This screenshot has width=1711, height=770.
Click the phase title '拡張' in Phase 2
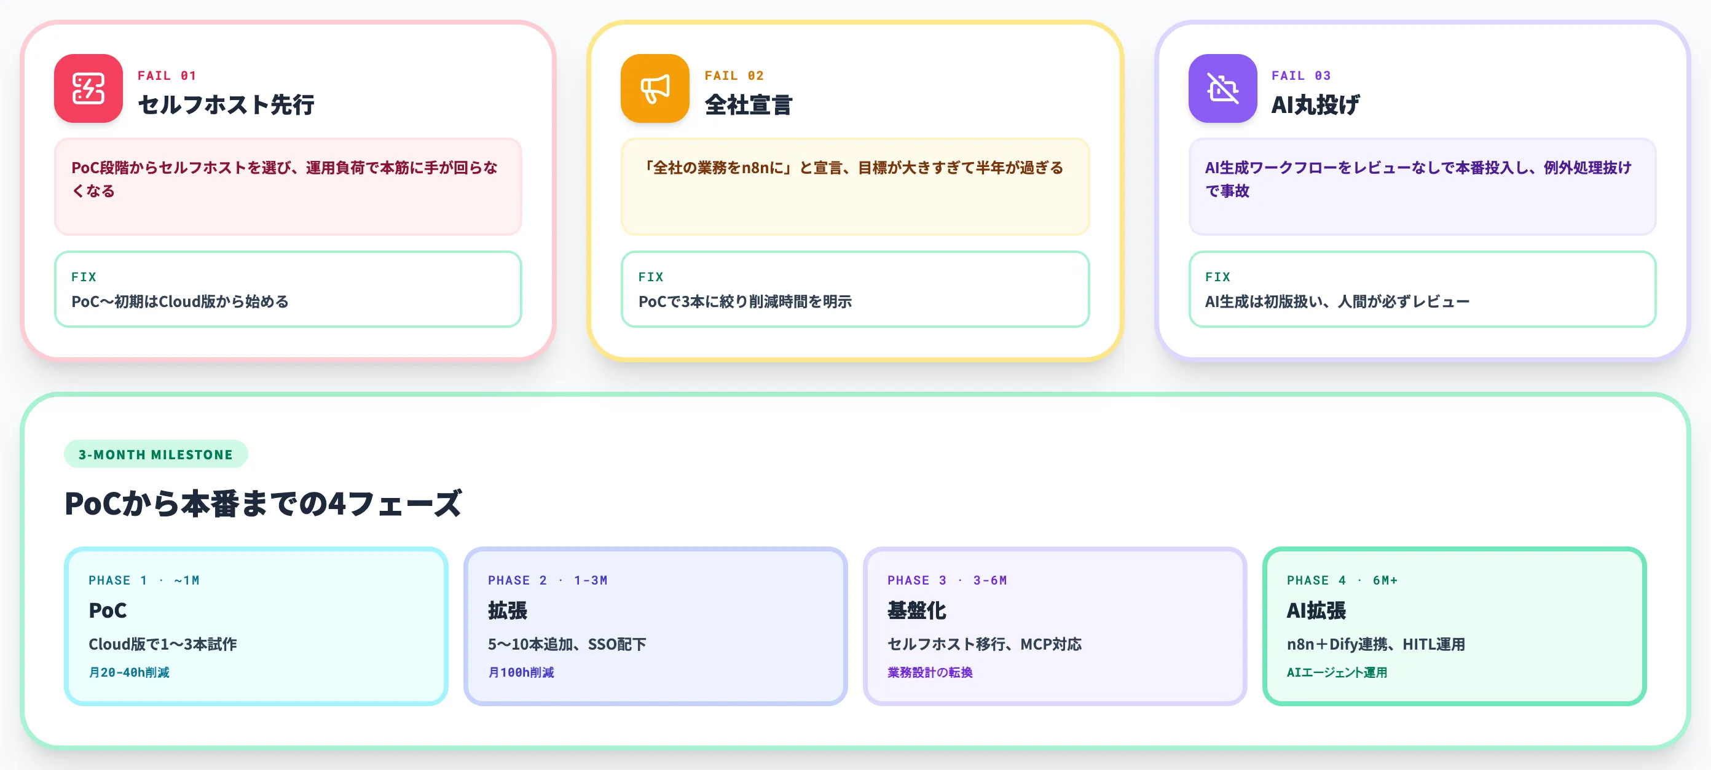(508, 610)
